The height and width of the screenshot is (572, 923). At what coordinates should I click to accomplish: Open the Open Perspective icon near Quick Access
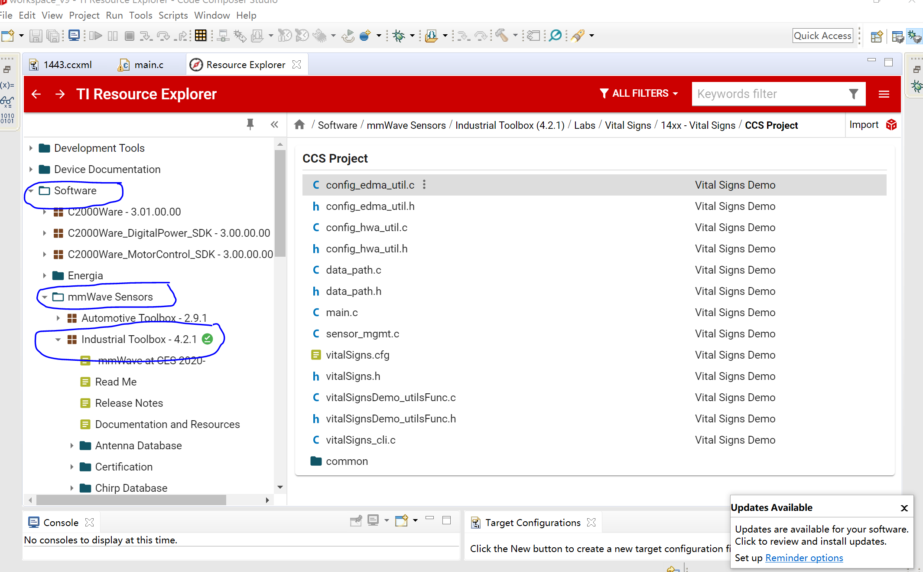point(877,36)
